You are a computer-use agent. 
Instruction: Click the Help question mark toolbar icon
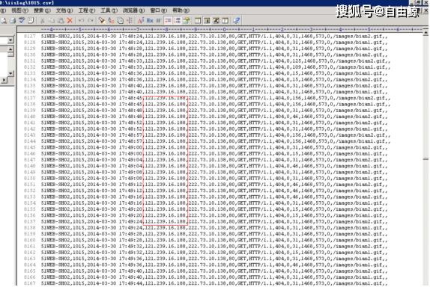coord(237,20)
